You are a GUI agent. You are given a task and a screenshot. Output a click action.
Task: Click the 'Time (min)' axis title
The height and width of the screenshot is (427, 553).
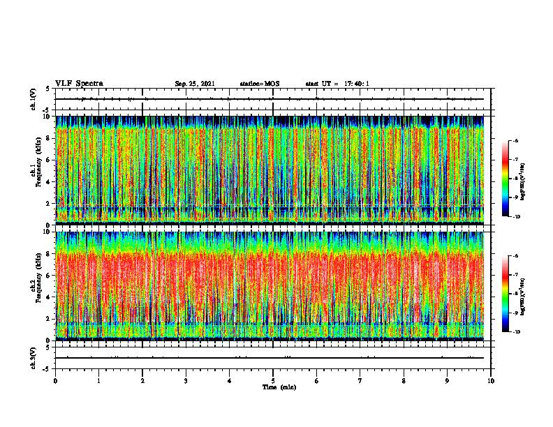(x=279, y=387)
